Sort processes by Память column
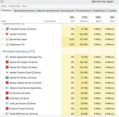 point(82,19)
